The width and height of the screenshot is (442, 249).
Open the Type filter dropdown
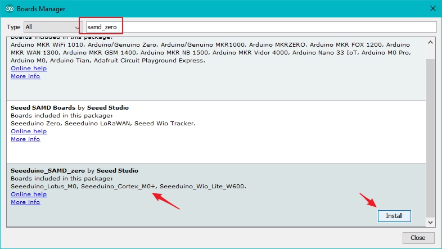click(x=53, y=27)
